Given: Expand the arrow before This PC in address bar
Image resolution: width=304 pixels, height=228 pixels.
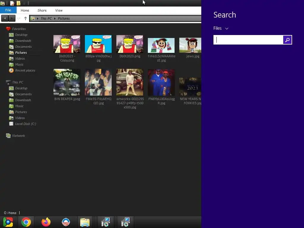Looking at the screenshot, I should coord(38,18).
